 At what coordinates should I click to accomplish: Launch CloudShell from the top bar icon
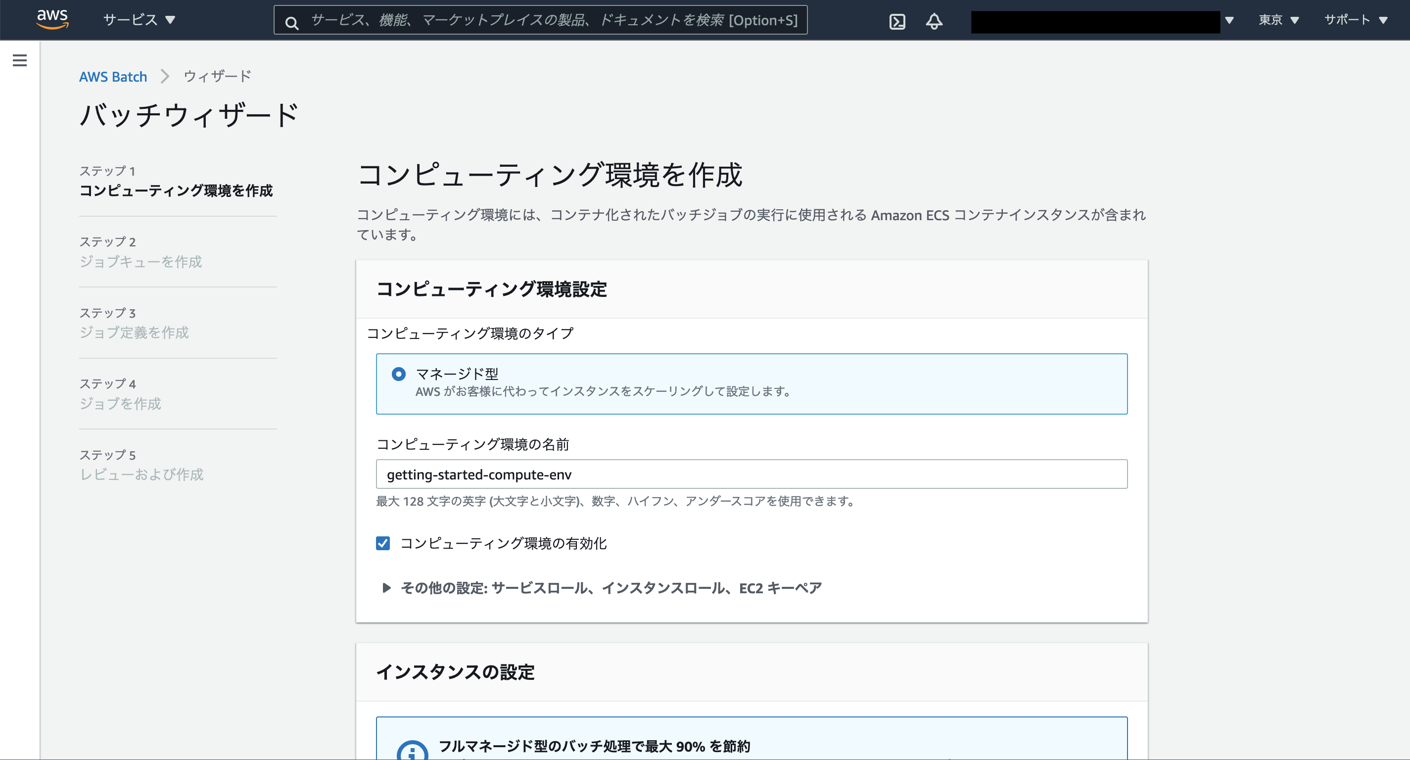point(897,21)
